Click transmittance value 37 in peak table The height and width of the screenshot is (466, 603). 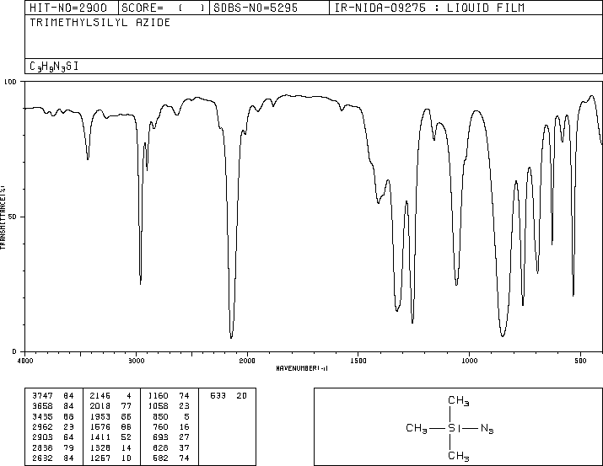pos(184,447)
